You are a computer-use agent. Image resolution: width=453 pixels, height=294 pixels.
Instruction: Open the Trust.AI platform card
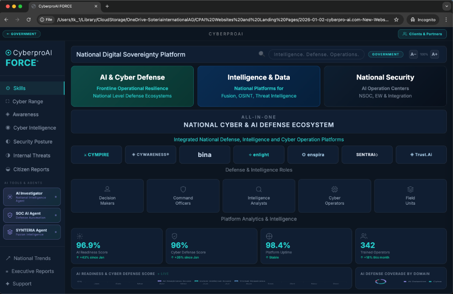click(x=421, y=154)
